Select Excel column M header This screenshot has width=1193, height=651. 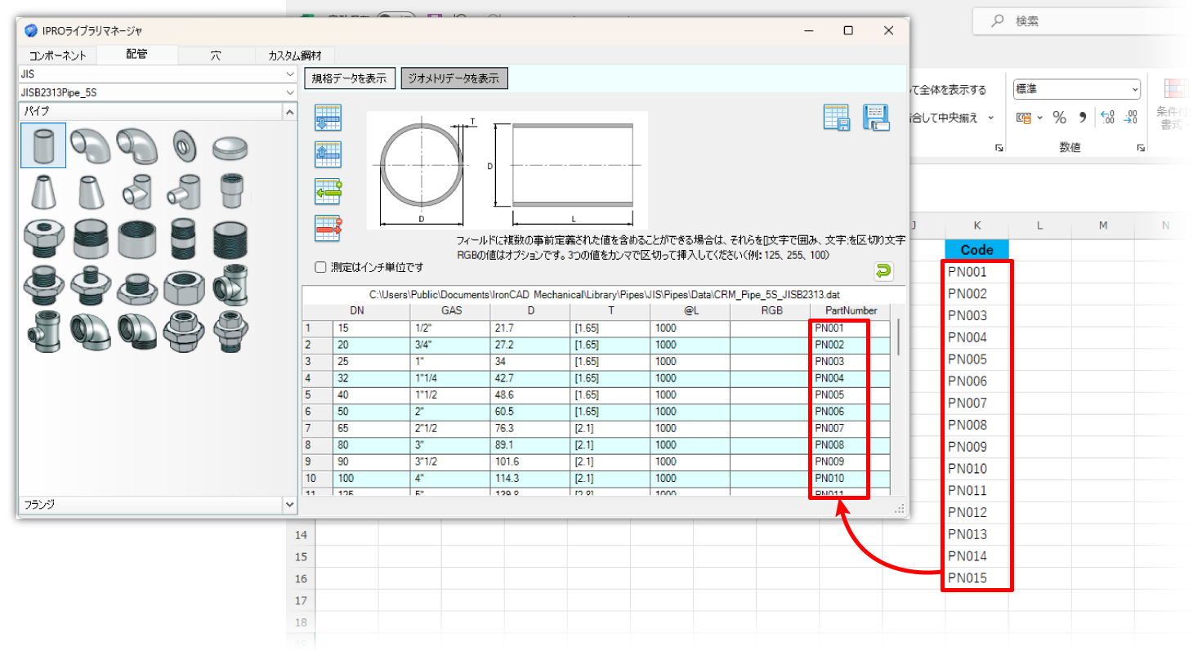point(1102,225)
